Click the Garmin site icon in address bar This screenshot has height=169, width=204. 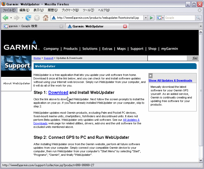click(53, 18)
